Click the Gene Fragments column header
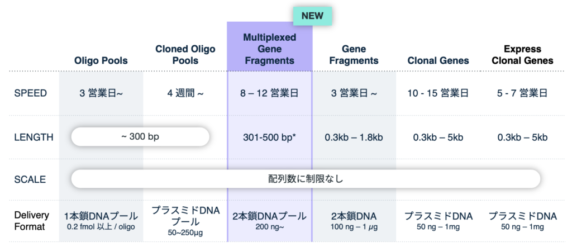 [x=354, y=55]
